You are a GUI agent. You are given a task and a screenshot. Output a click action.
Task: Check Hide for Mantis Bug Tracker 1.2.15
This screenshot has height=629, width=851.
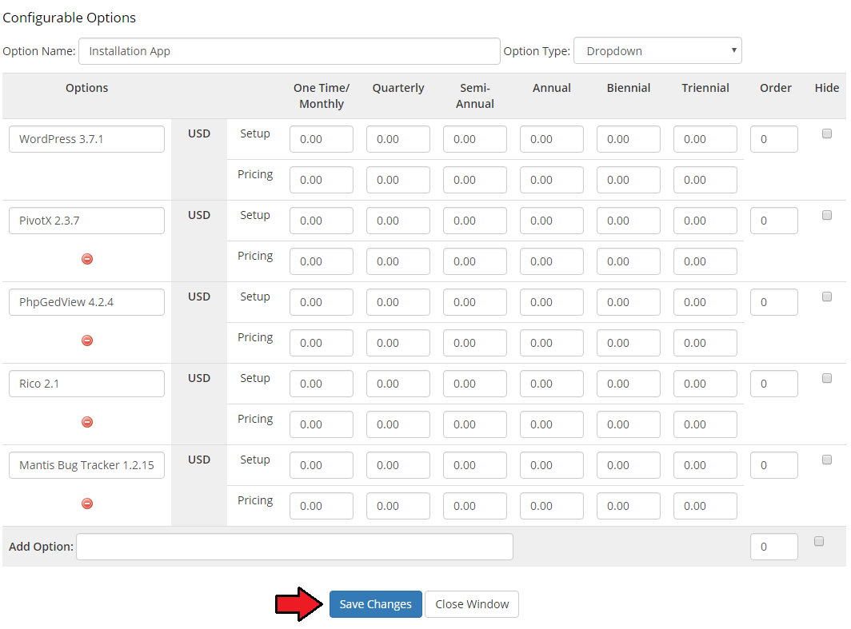[826, 460]
